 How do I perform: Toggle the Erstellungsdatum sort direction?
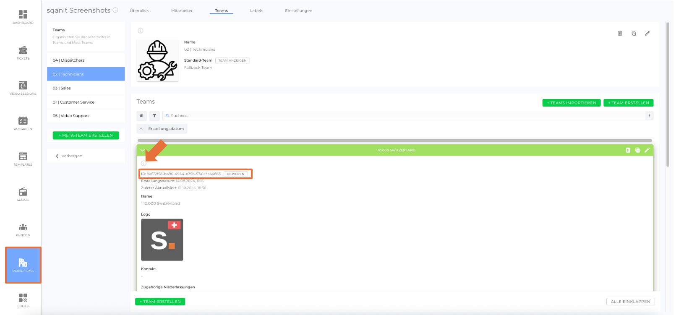click(x=141, y=129)
